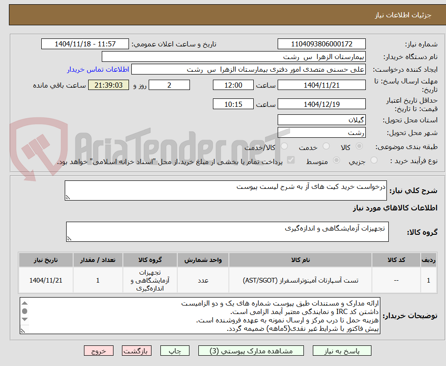Click scrollbar thumb in توضیحات خریدار box
The image size is (446, 366).
25,311
